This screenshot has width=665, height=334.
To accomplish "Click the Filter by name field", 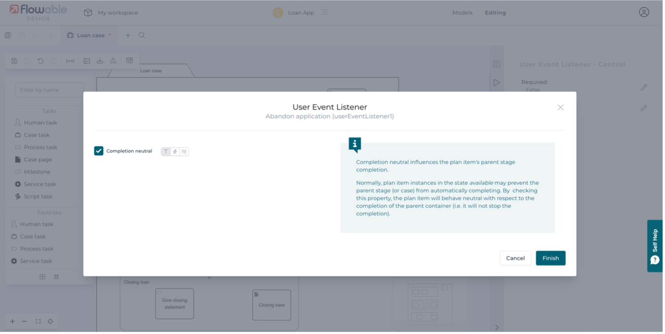I will [49, 90].
